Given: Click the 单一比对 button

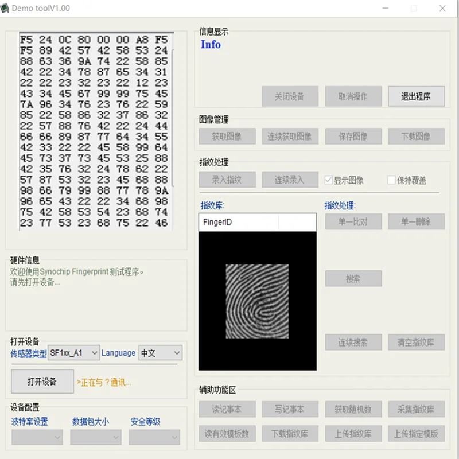Looking at the screenshot, I should point(353,221).
